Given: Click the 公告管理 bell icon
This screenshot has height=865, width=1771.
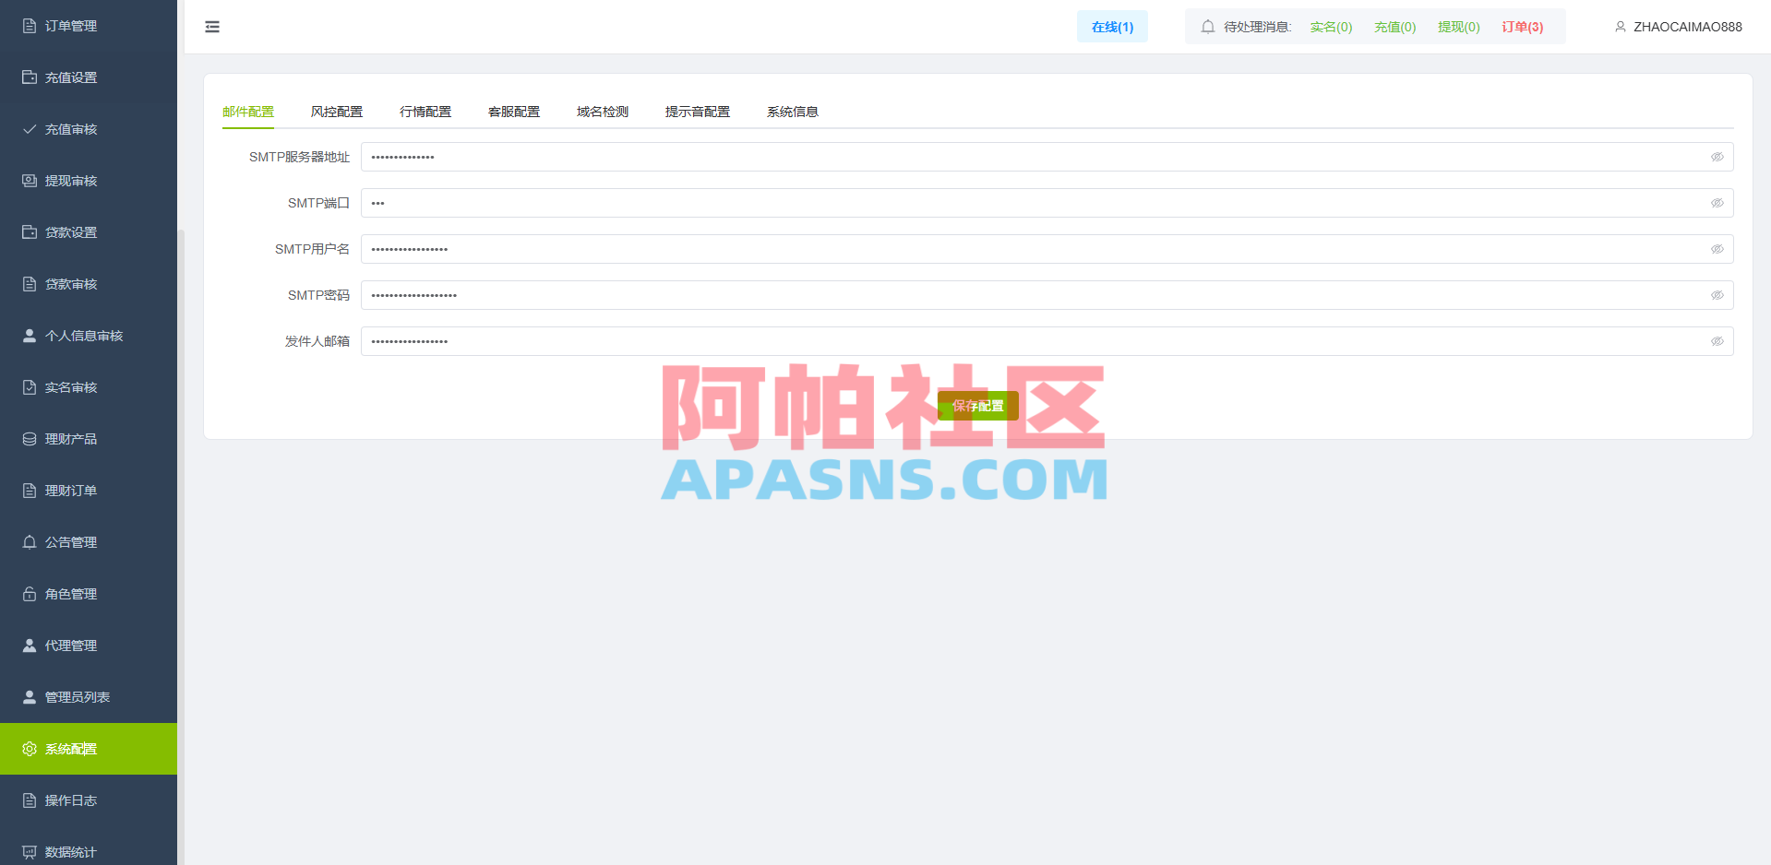Looking at the screenshot, I should click(x=30, y=542).
